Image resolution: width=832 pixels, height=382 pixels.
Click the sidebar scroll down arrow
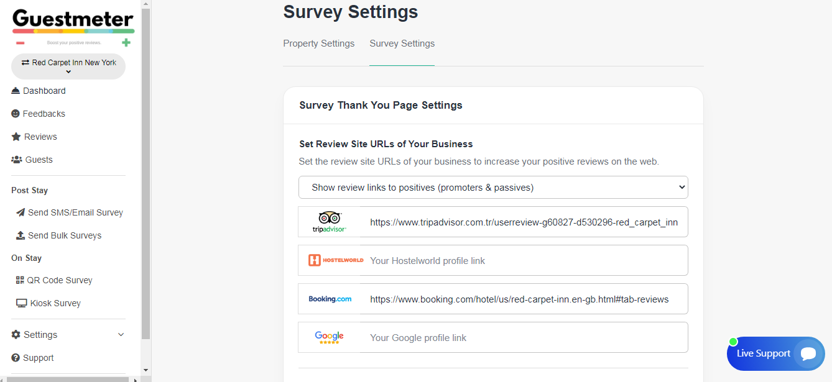146,371
